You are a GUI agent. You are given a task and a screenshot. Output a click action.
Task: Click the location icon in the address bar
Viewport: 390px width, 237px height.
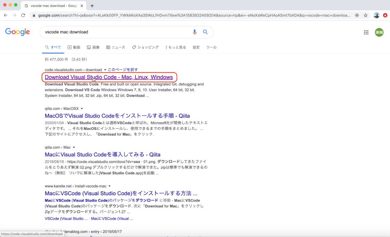point(357,15)
